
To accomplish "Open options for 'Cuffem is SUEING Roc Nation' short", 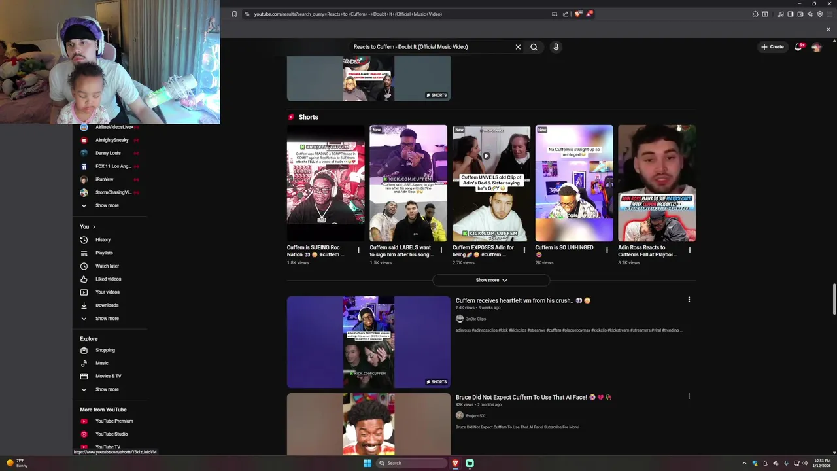I will click(358, 250).
